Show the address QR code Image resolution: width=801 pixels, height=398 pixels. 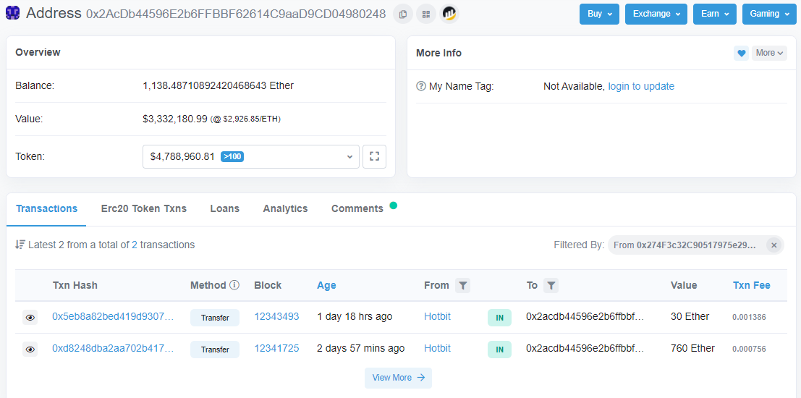pyautogui.click(x=425, y=14)
